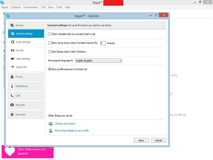Click the Skype logo in main window title bar

[2, 2]
